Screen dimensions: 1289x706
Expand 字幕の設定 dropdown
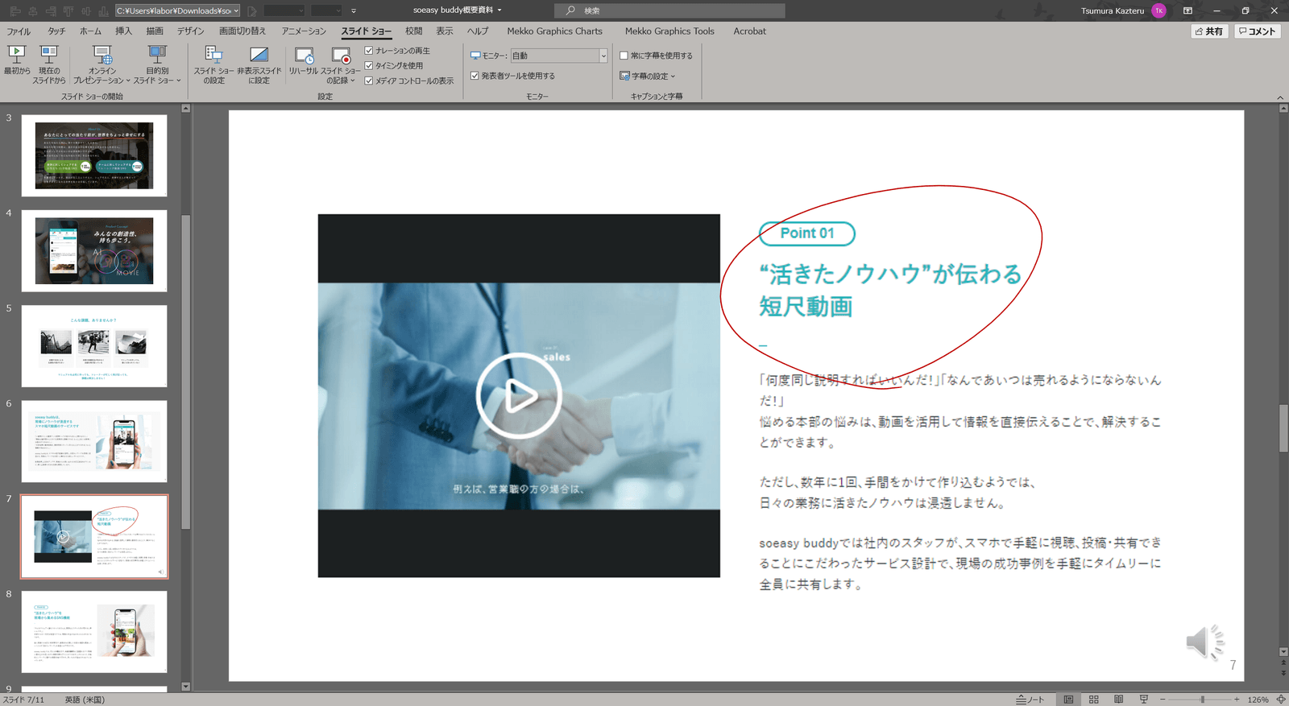(x=648, y=76)
